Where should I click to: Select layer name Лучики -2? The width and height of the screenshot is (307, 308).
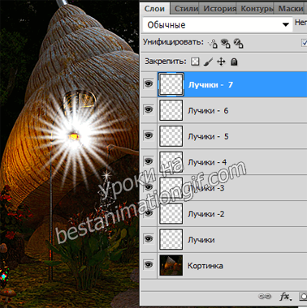click(206, 214)
